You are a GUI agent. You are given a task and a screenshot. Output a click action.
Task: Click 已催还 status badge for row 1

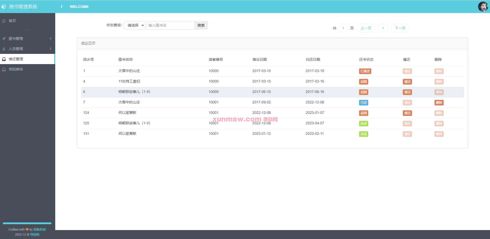pyautogui.click(x=365, y=71)
